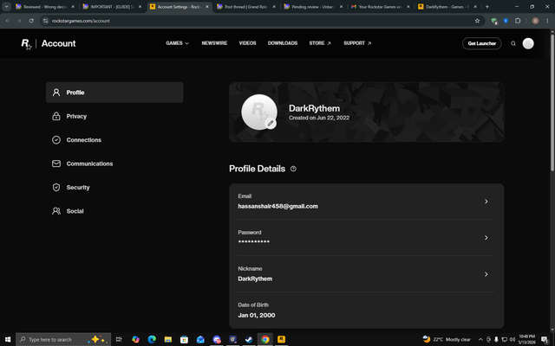Click 'Created on Jun 22, 2022' text
The height and width of the screenshot is (346, 555).
point(319,118)
